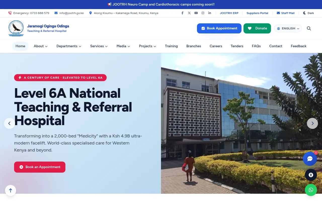
Task: Expand the Media menu
Action: [x=123, y=46]
